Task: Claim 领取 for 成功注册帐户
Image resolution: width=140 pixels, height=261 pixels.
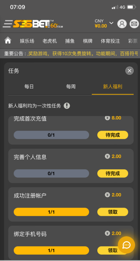Action: point(113,212)
